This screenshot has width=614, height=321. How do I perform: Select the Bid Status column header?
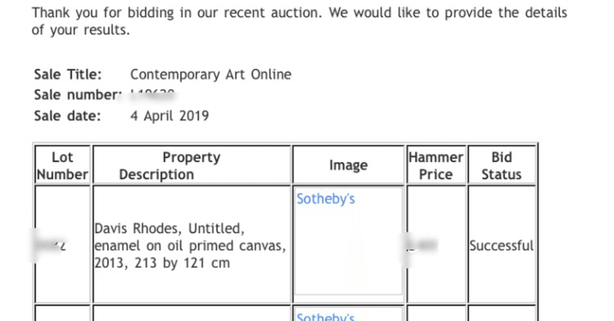(x=502, y=166)
